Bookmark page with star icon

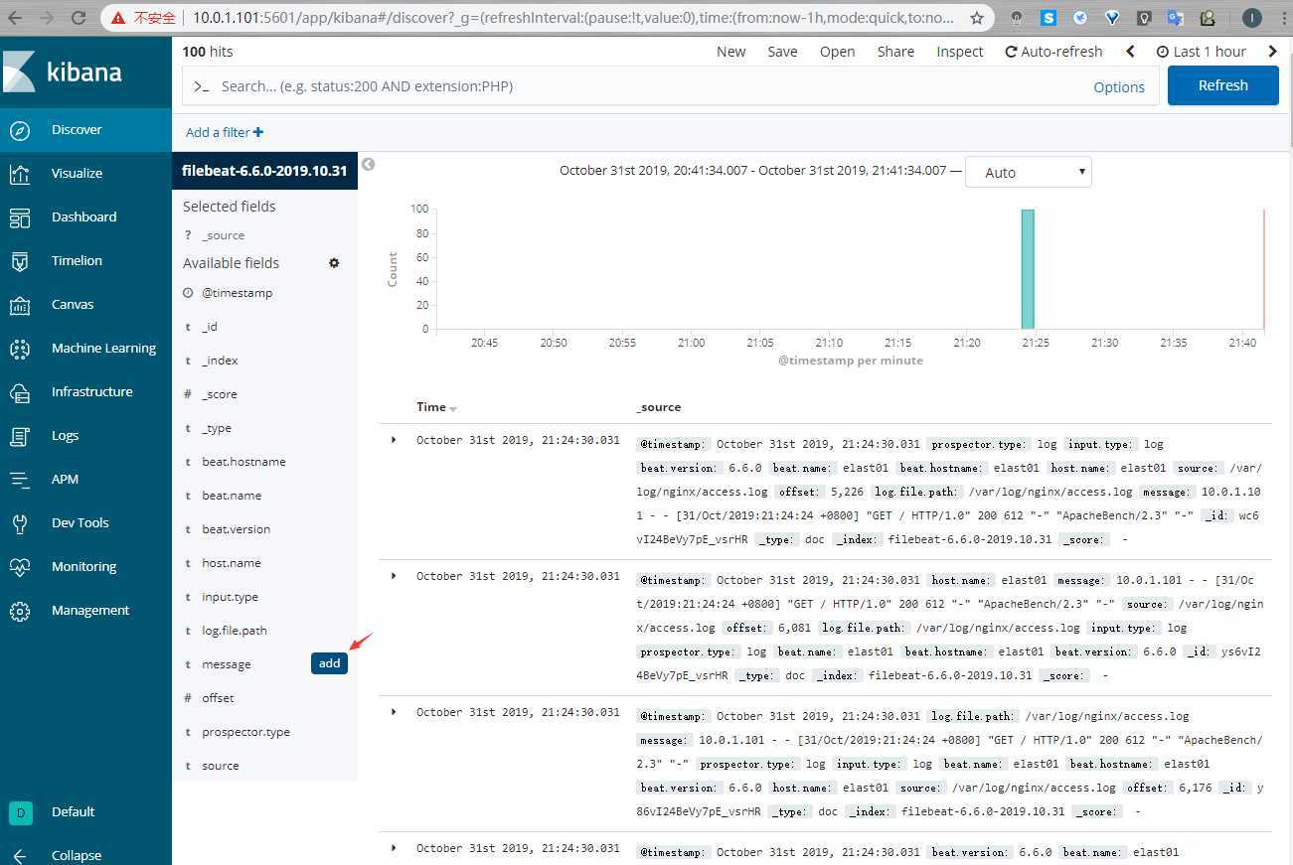click(x=977, y=18)
